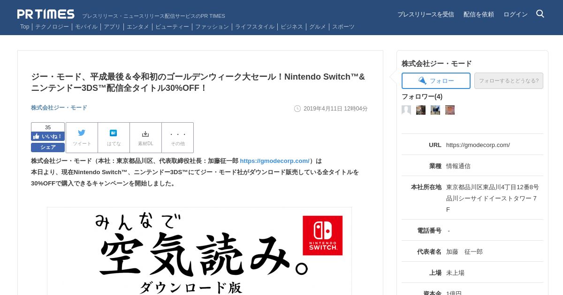The width and height of the screenshot is (563, 295).
Task: Click プレスリリースを受信 link
Action: pos(426,15)
